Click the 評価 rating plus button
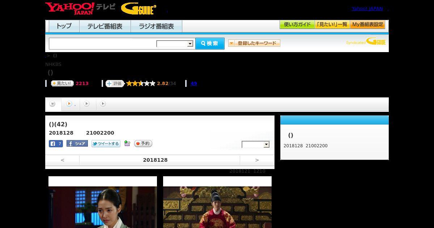The image size is (434, 228). point(115,84)
